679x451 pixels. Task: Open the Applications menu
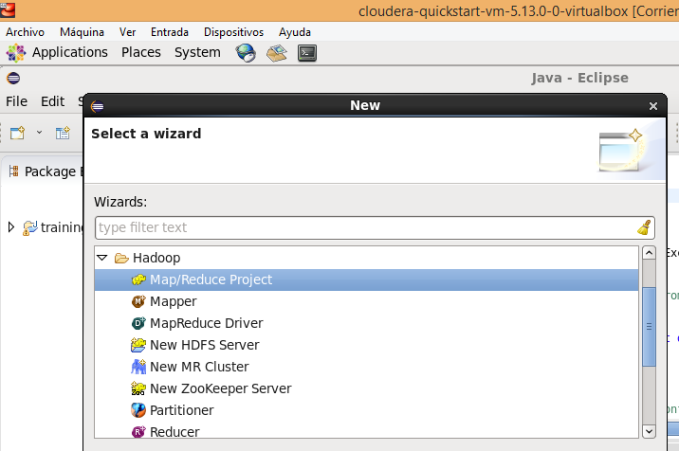70,52
